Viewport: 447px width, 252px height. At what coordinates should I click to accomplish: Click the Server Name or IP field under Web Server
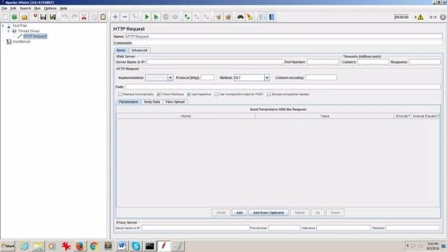click(x=215, y=62)
